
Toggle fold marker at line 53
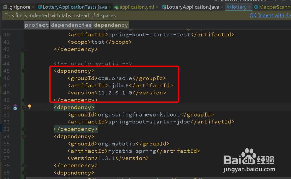pyautogui.click(x=24, y=129)
